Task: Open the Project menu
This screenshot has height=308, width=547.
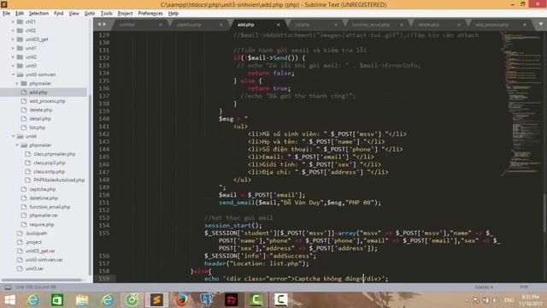Action: (x=125, y=14)
